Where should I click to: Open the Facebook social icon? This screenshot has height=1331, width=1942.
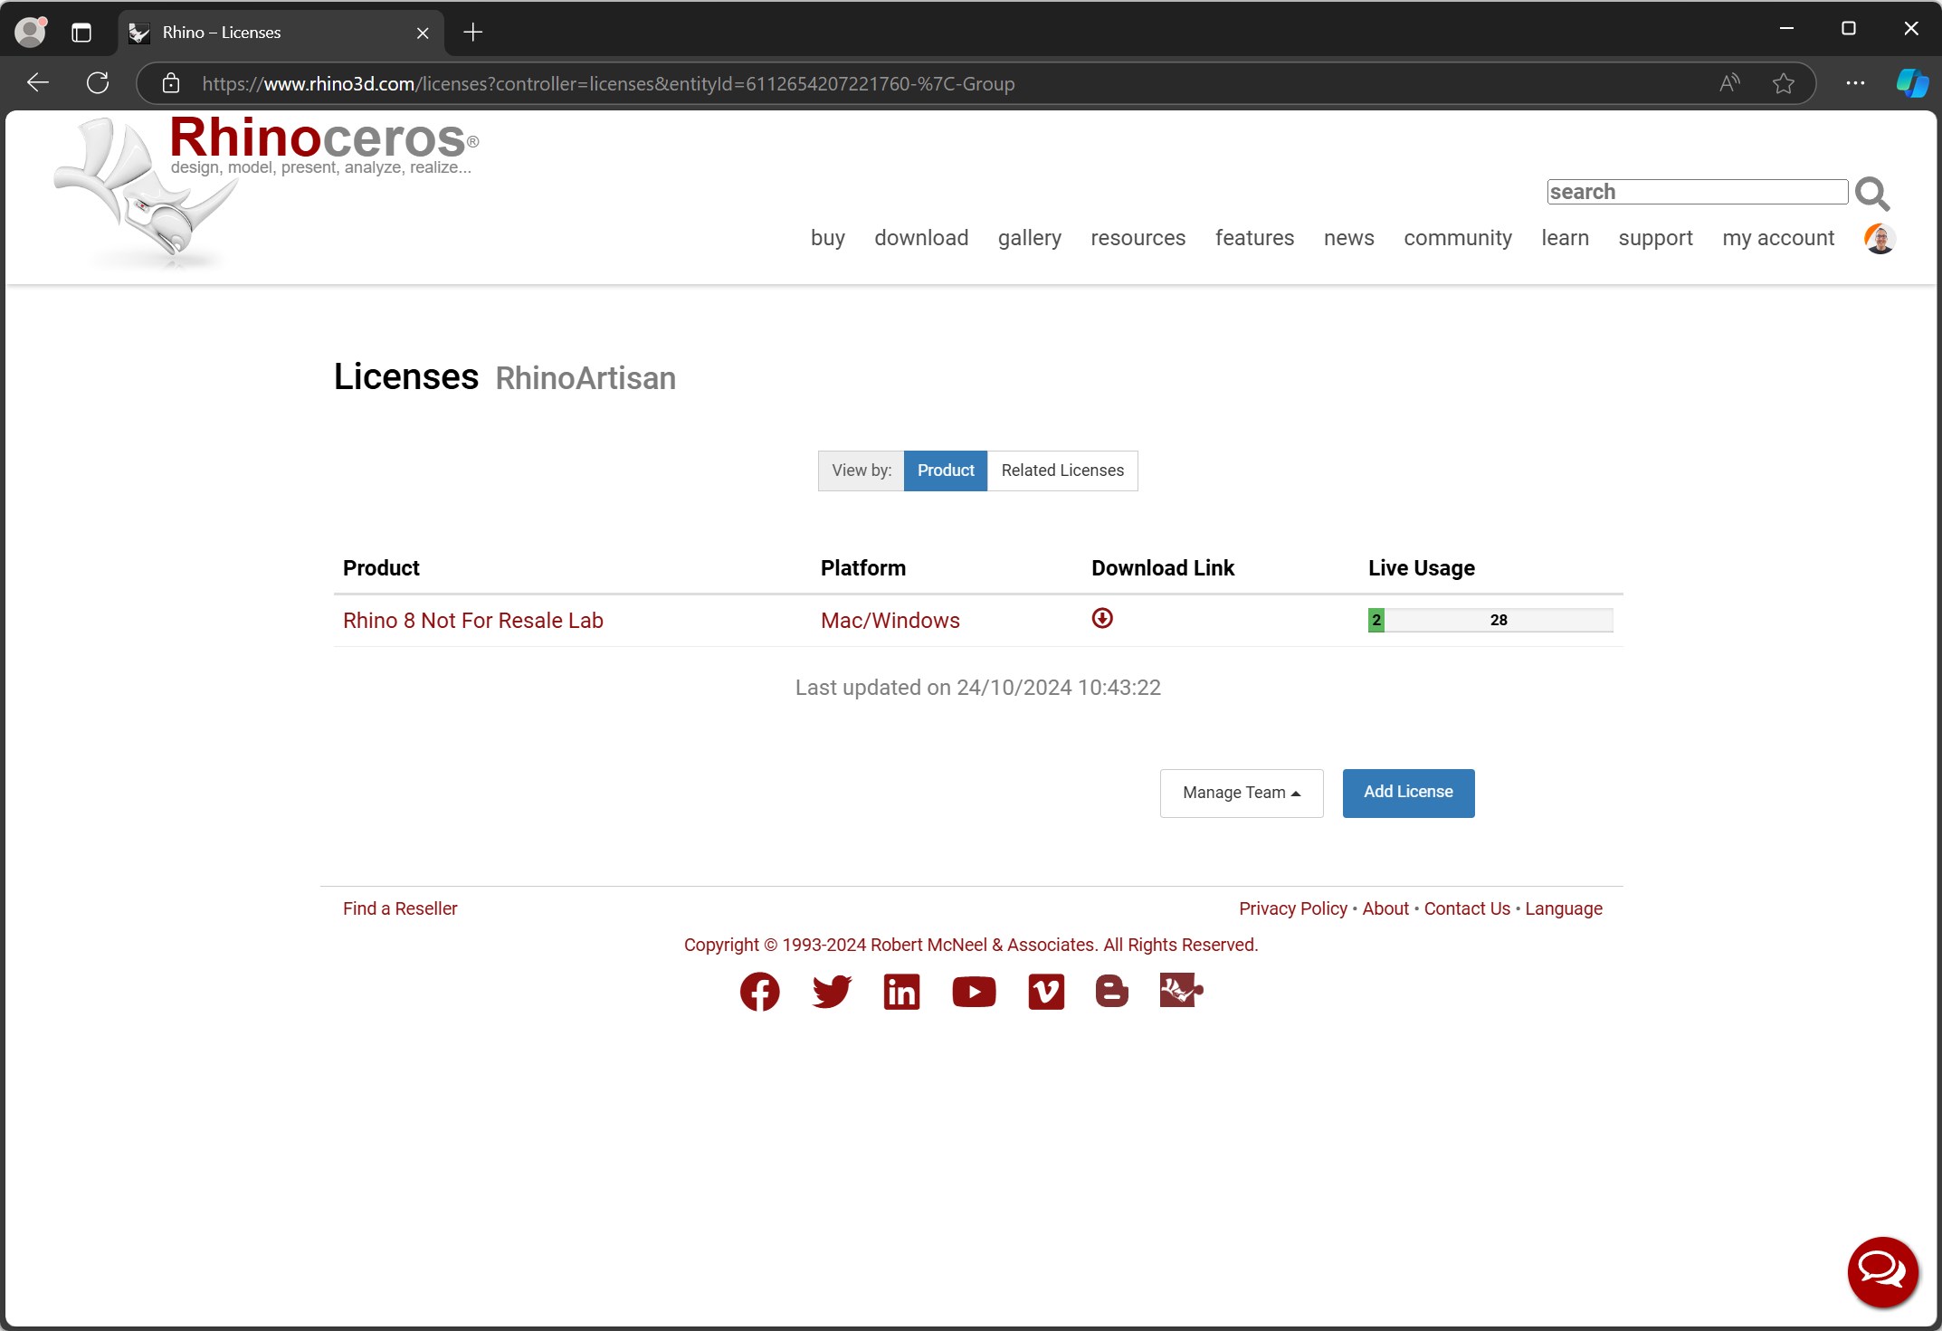pyautogui.click(x=759, y=992)
